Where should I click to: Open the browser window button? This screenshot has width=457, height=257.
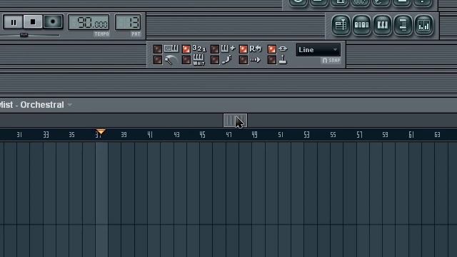(403, 26)
